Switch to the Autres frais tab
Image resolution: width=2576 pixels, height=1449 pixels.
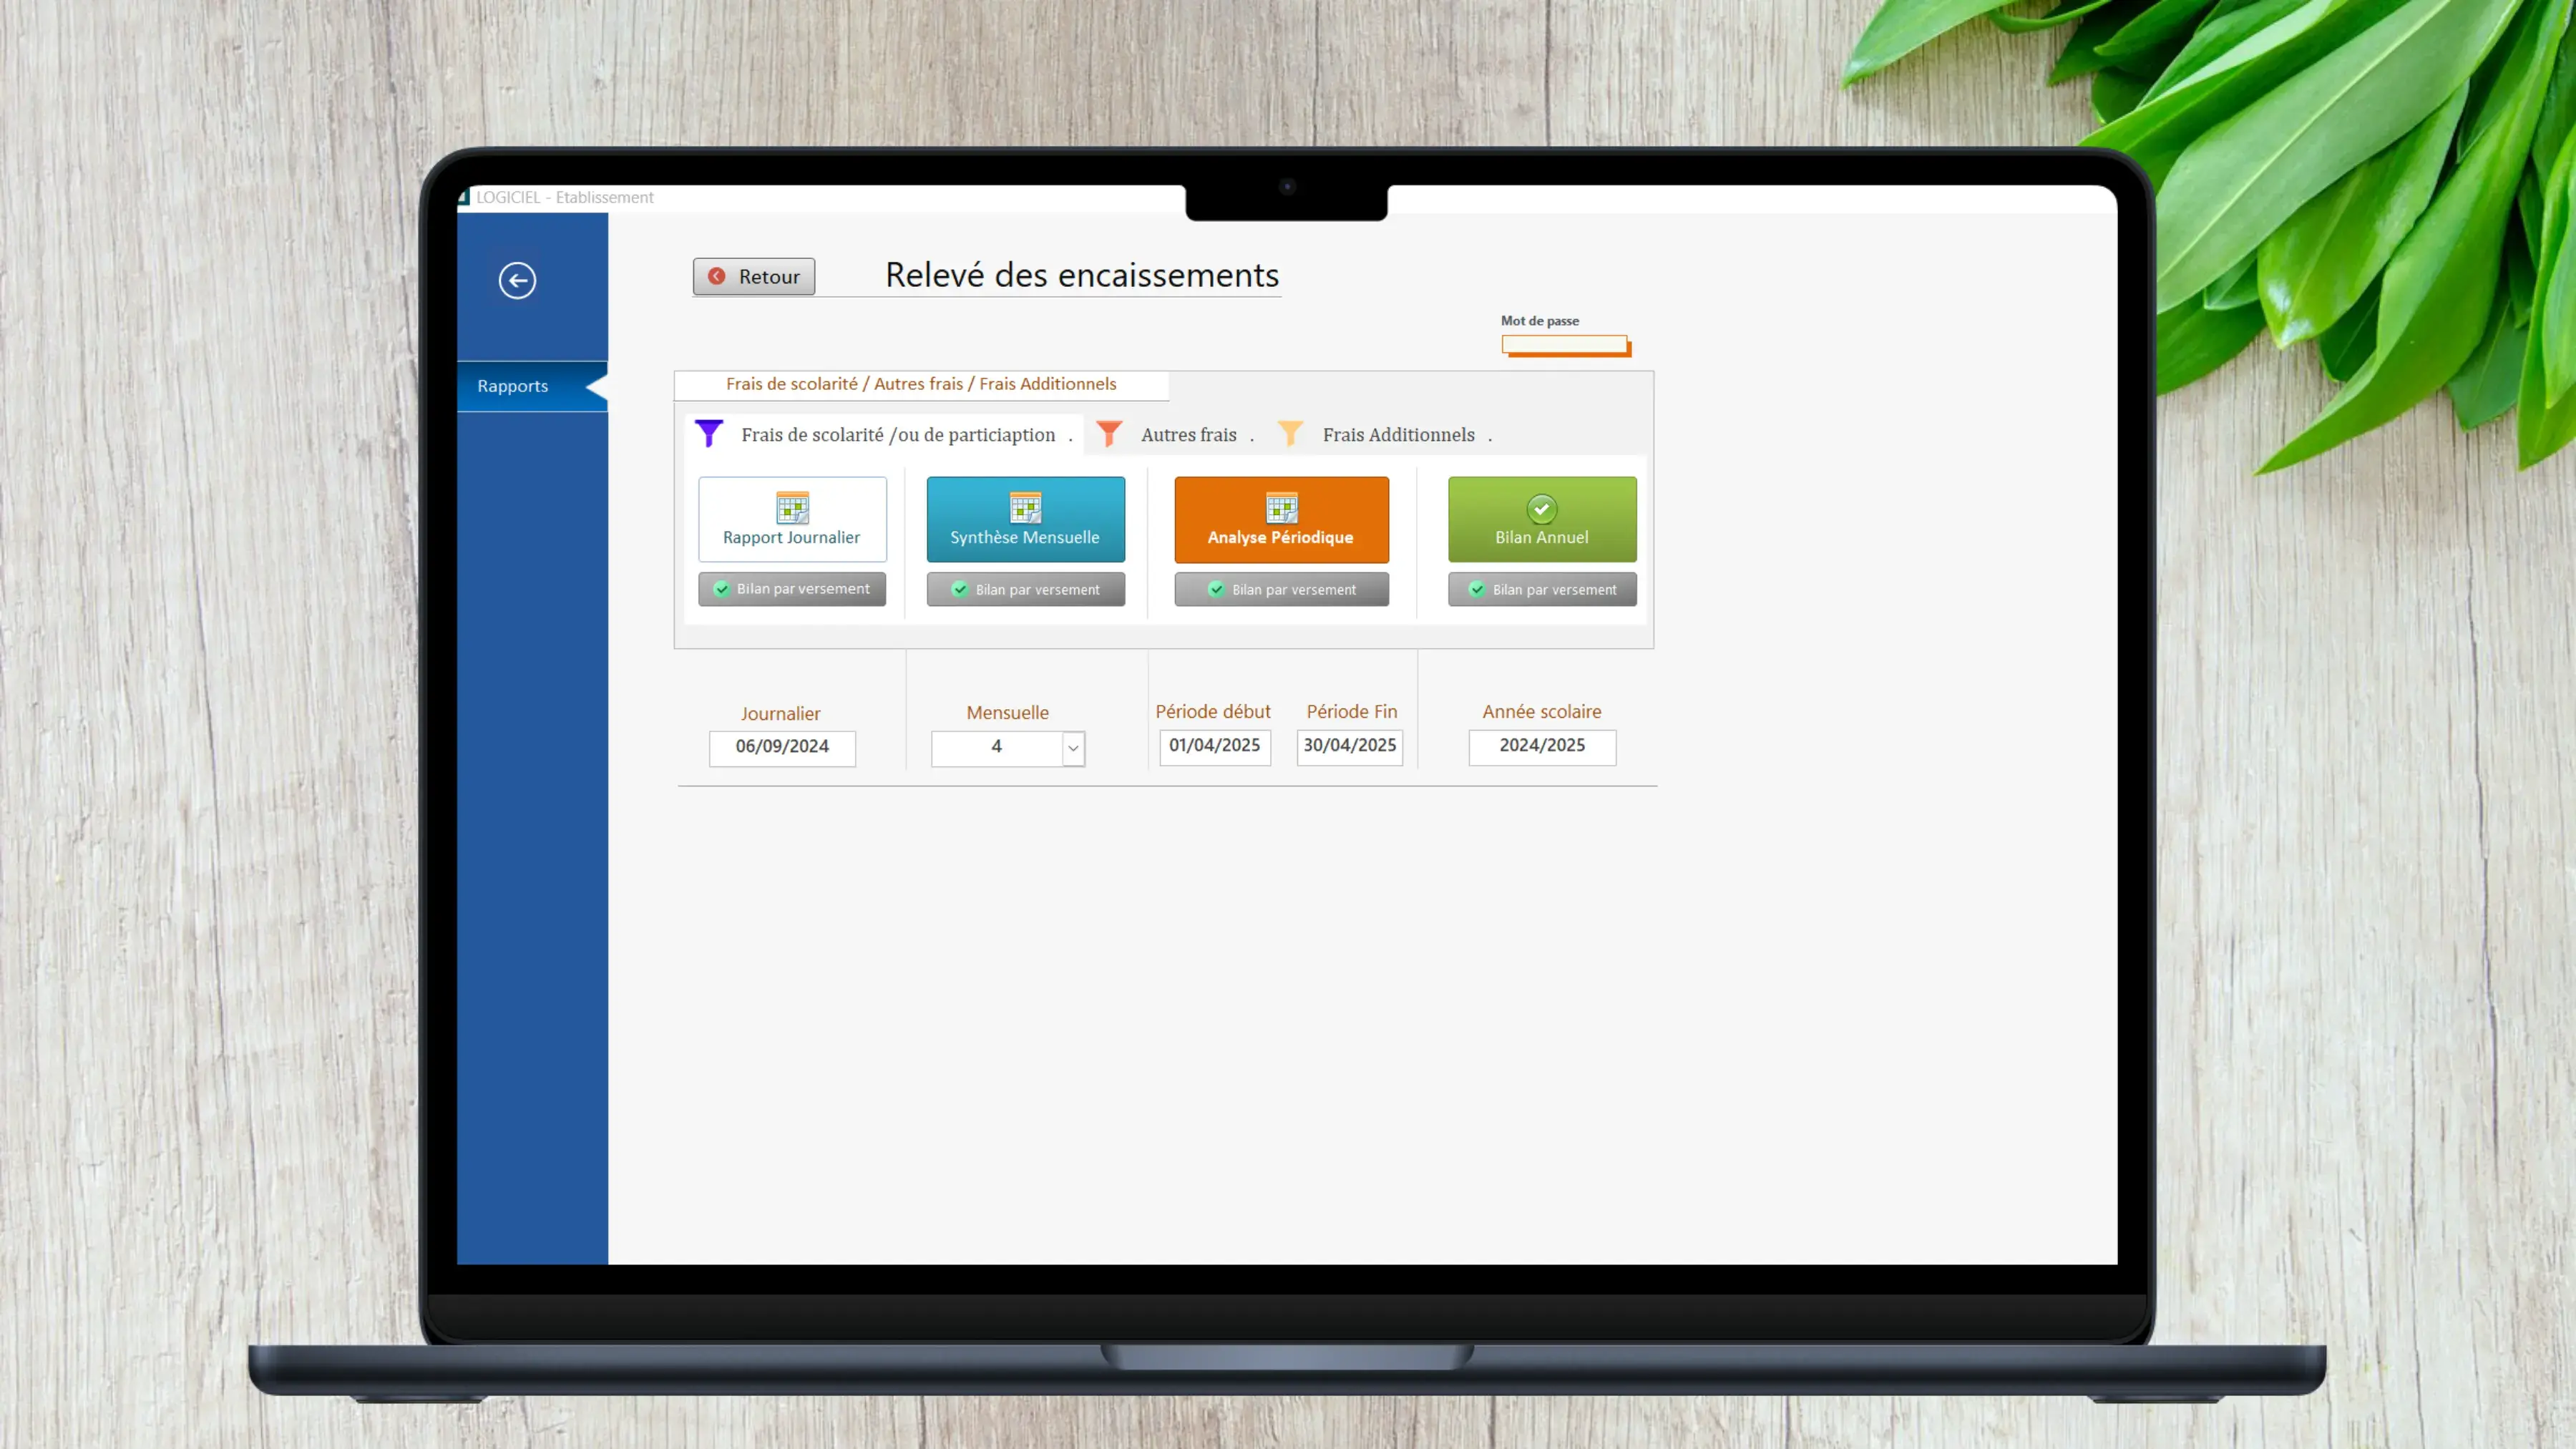pos(1188,435)
